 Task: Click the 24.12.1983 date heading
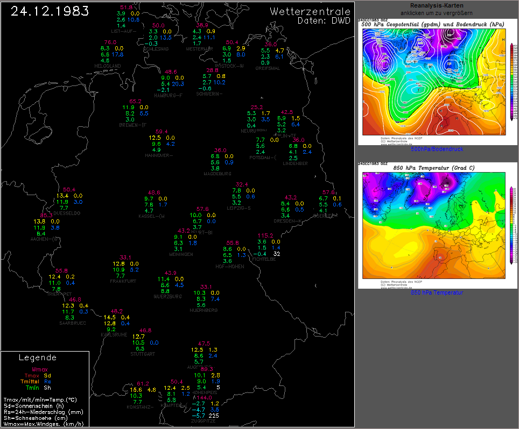point(47,11)
